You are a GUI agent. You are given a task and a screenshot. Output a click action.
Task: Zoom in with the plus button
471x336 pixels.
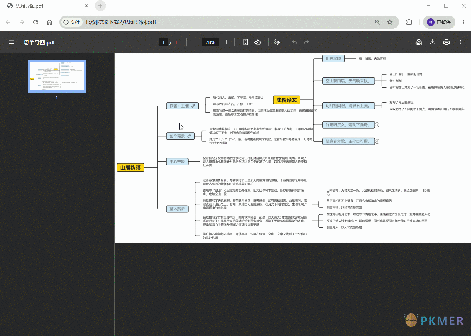point(226,42)
